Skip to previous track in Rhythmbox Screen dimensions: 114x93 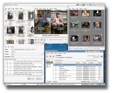[47, 56]
